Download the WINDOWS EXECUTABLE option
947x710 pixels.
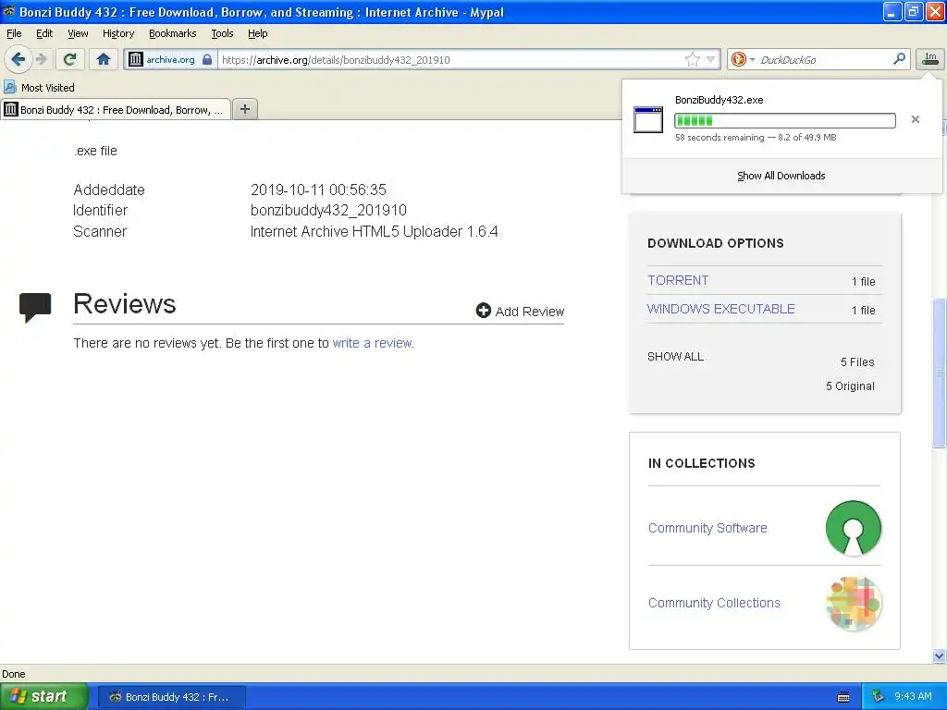click(720, 309)
